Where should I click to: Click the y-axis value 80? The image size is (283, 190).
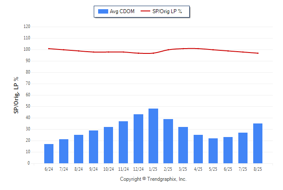(28, 72)
